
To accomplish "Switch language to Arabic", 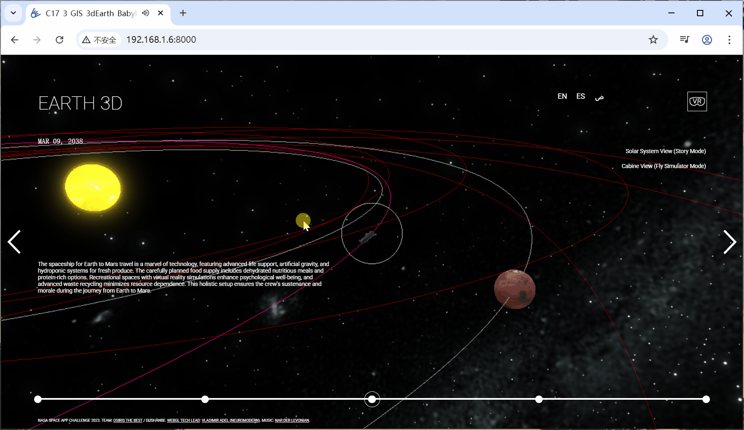I will [599, 97].
